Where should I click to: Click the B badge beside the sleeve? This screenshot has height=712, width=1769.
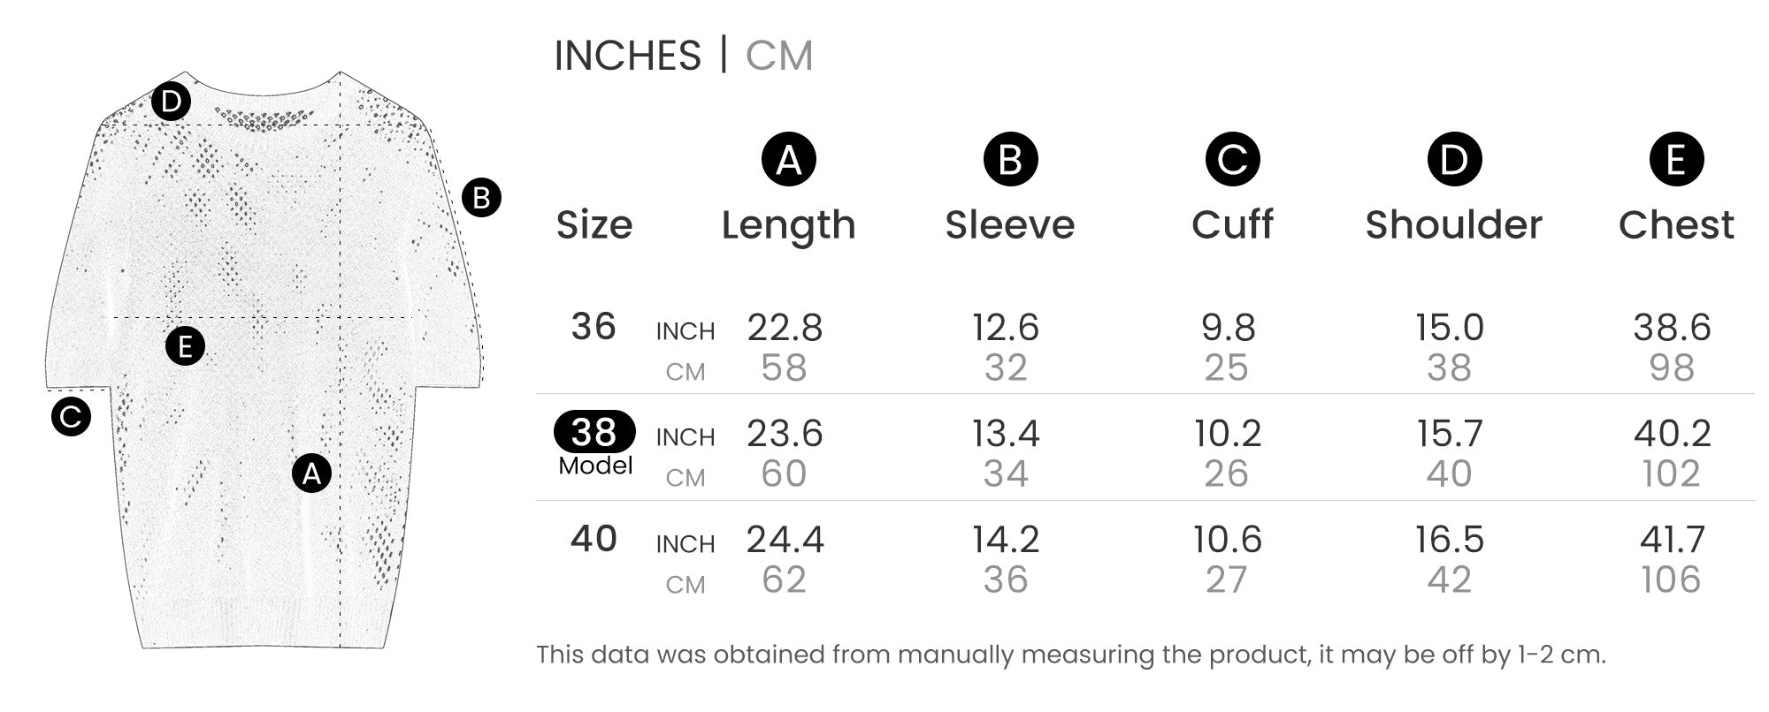481,197
